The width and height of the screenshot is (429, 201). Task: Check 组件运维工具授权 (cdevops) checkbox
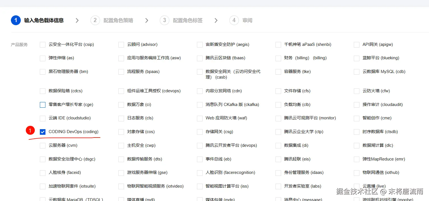tap(121, 91)
